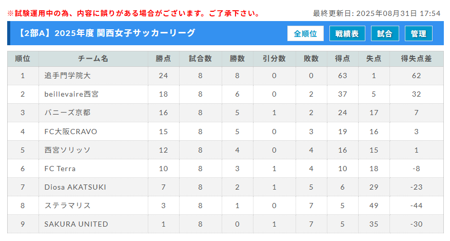Select FC大阪CRAVO in the table

pos(71,132)
